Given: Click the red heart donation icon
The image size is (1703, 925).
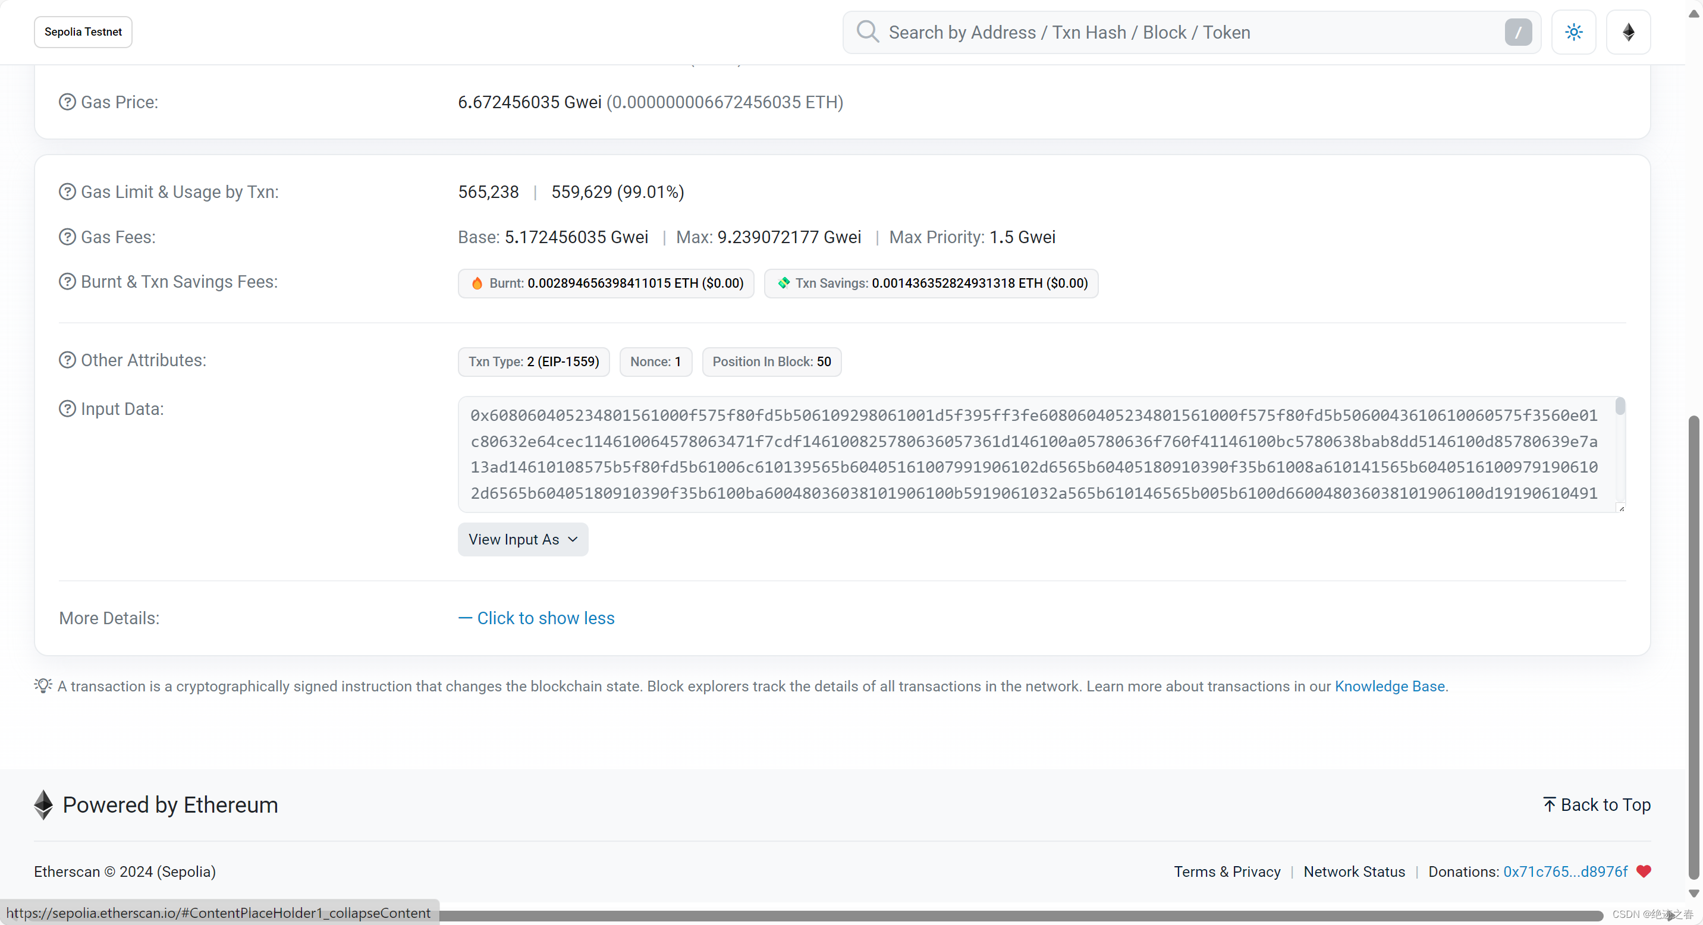Looking at the screenshot, I should pyautogui.click(x=1644, y=871).
